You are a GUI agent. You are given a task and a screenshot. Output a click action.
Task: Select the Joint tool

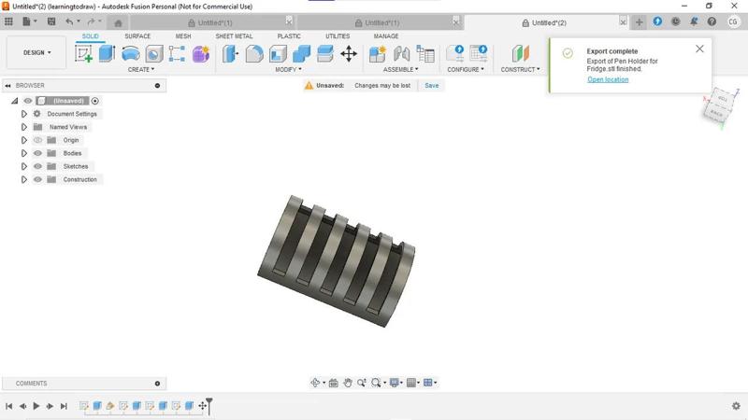coord(402,54)
